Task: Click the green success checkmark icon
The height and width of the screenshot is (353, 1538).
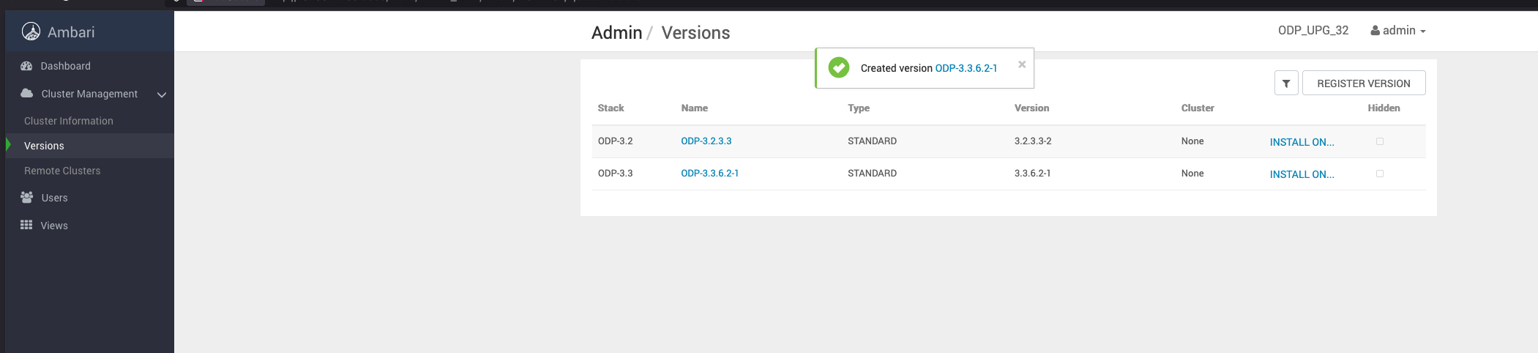Action: (x=839, y=67)
